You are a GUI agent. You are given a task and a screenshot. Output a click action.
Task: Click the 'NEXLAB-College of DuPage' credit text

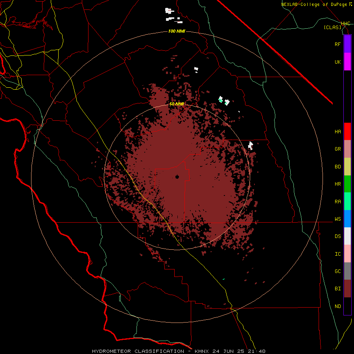coord(314,4)
